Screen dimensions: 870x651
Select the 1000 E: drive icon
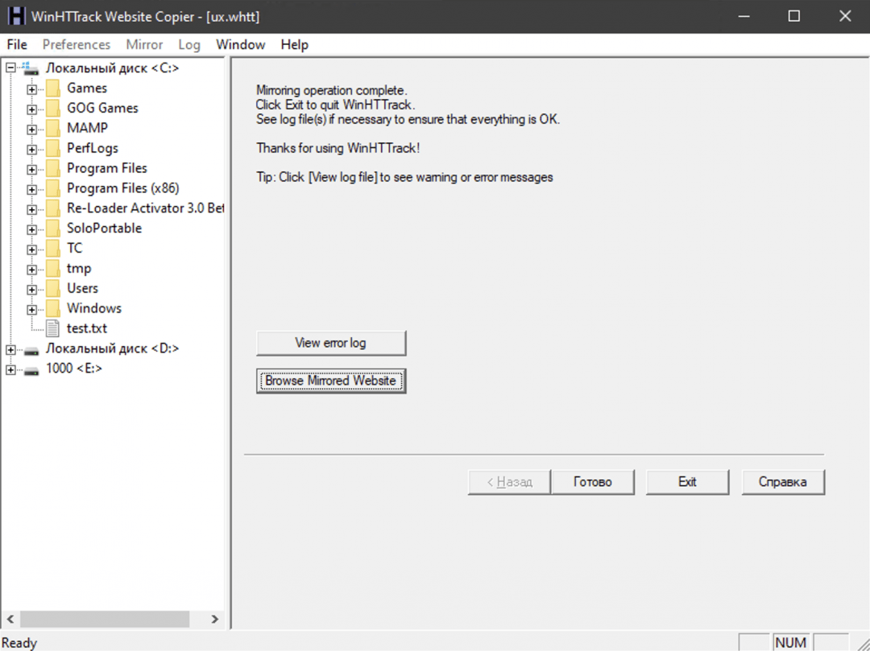(32, 369)
